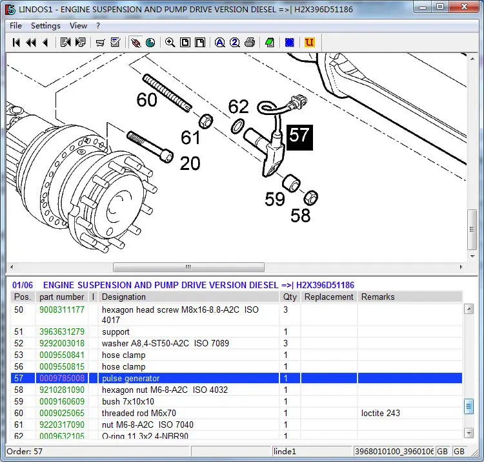Click the part number column header

tap(62, 297)
